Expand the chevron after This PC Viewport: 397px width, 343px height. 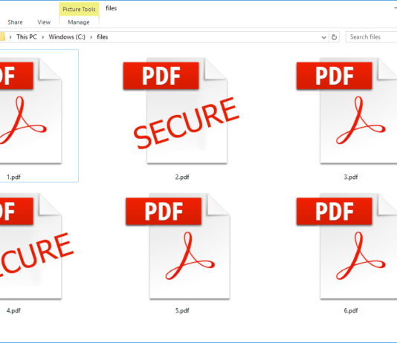tap(43, 37)
